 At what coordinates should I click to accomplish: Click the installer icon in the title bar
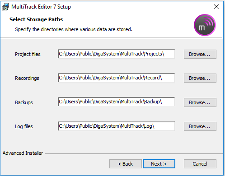[5, 7]
